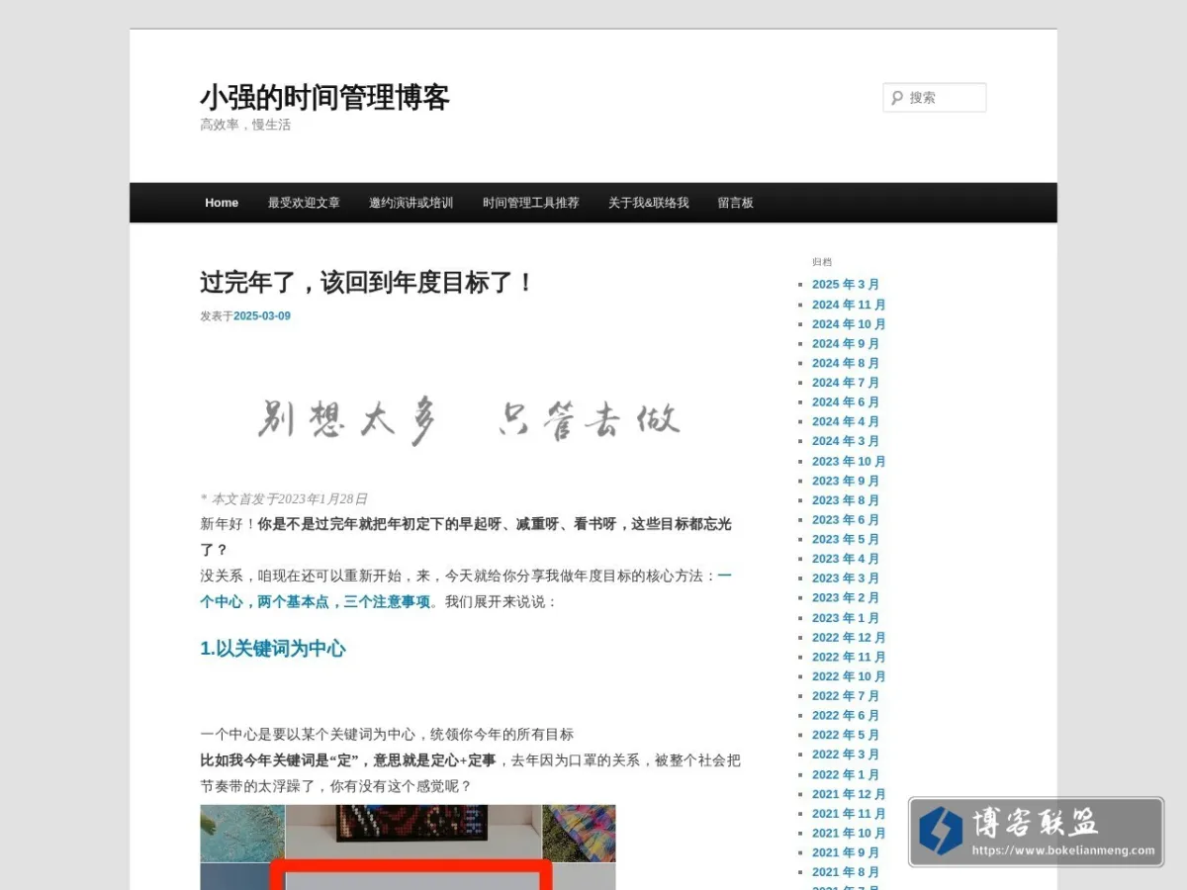Focus the 搜索 search input field
The width and height of the screenshot is (1187, 890).
(x=935, y=98)
